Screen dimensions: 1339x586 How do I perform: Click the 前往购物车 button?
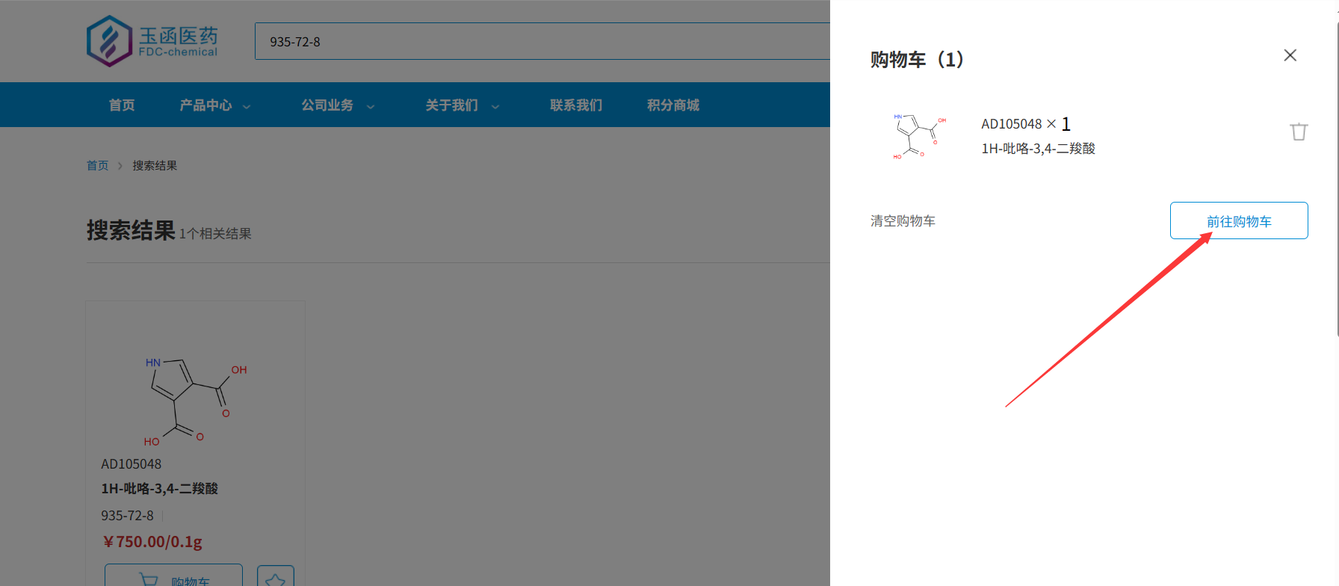(1239, 220)
